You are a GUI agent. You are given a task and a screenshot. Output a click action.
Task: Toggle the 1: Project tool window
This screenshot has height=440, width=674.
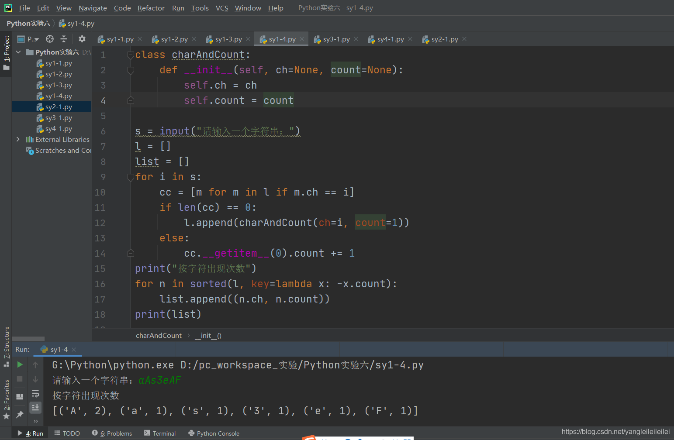[6, 52]
